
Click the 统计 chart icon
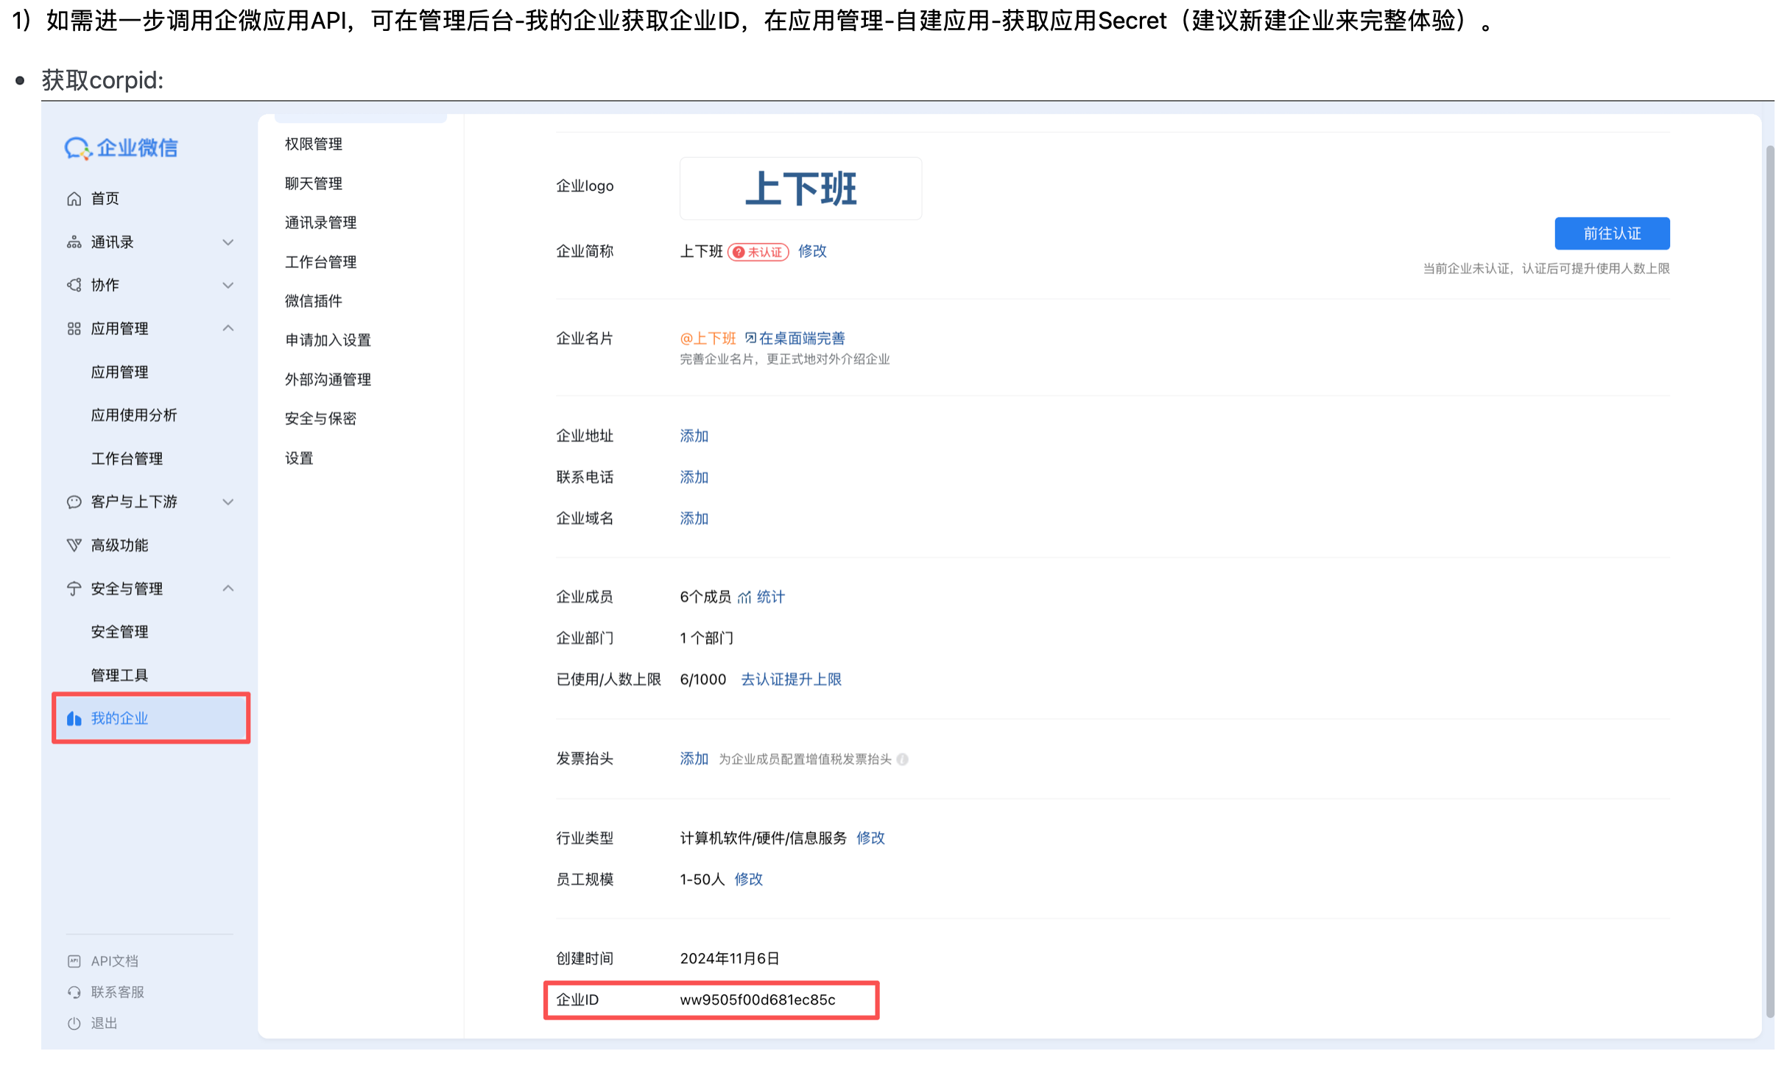tap(744, 597)
